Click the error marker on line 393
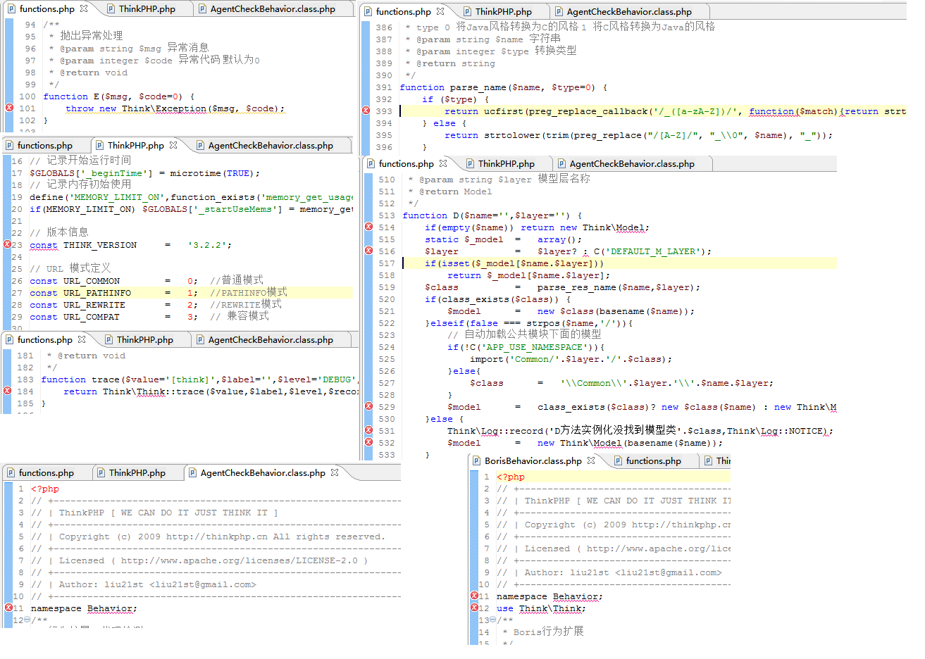Viewport: 925px width, 659px height. point(366,111)
